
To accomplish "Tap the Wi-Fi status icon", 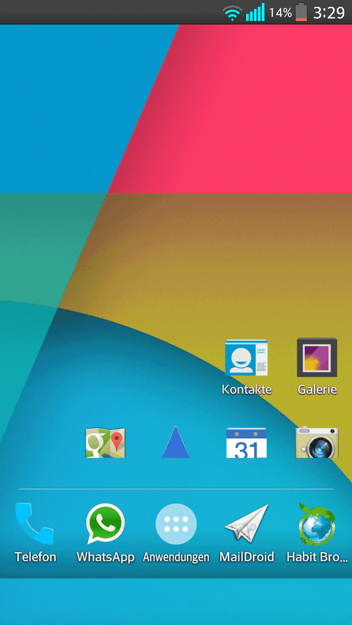I will (x=232, y=13).
